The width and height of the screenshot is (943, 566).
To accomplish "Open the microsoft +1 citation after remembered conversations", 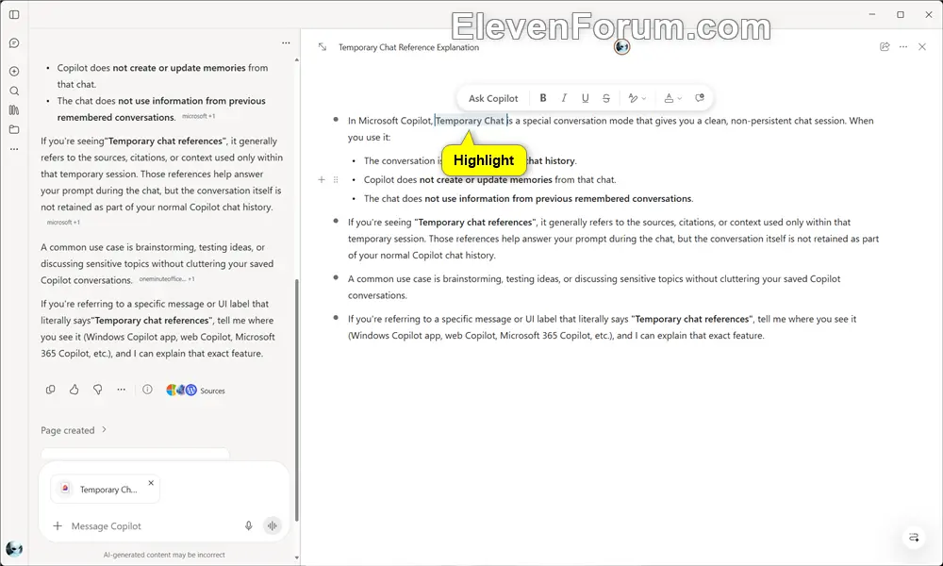I will coord(198,116).
